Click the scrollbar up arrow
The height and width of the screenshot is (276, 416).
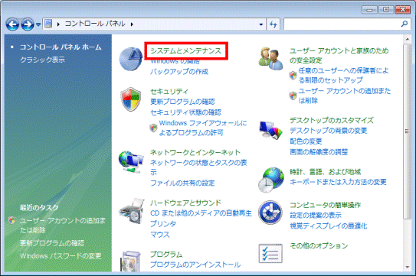click(x=408, y=40)
